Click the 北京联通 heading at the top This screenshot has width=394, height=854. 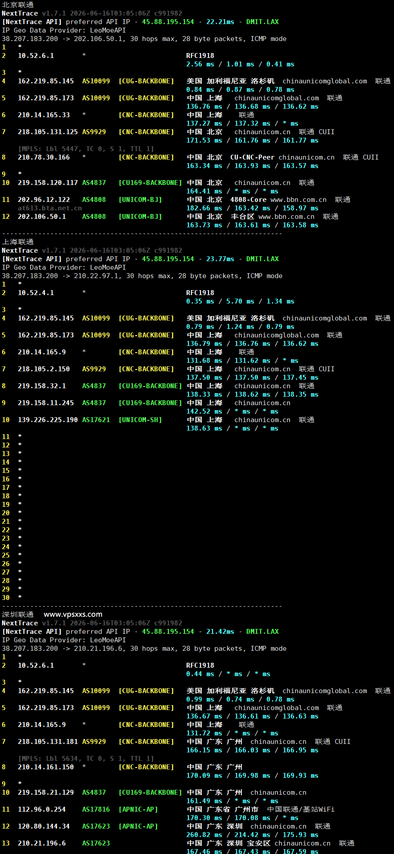[x=18, y=5]
